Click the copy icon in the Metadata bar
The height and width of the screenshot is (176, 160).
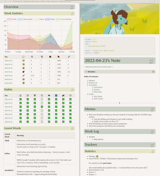(x=153, y=72)
